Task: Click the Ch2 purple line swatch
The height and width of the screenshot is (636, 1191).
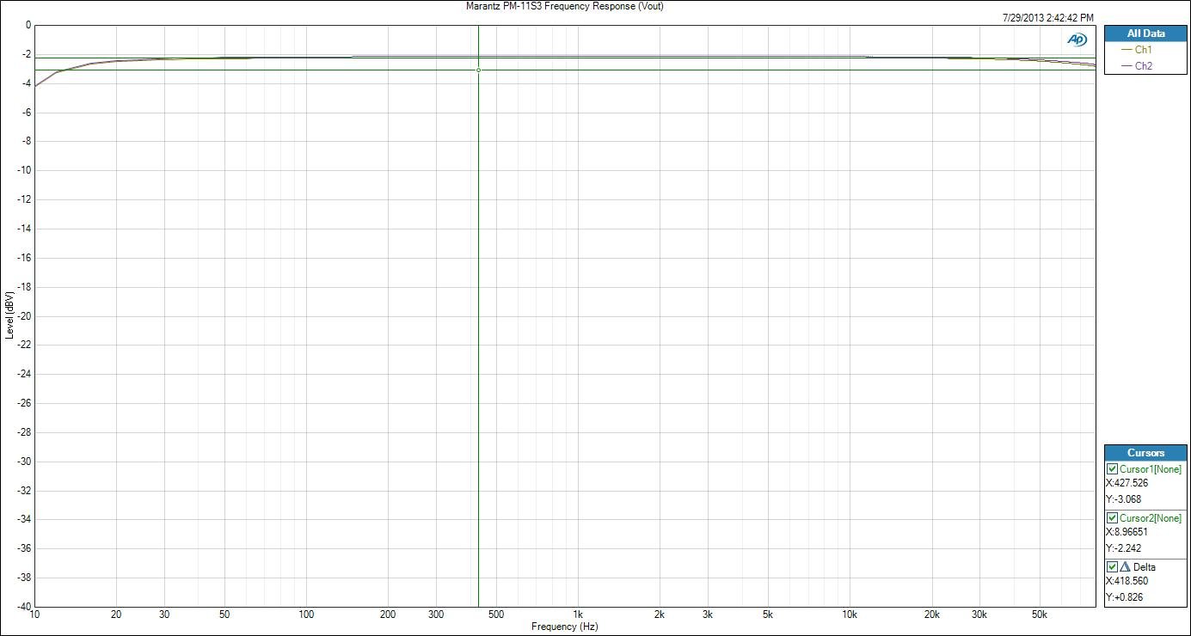Action: click(x=1127, y=65)
